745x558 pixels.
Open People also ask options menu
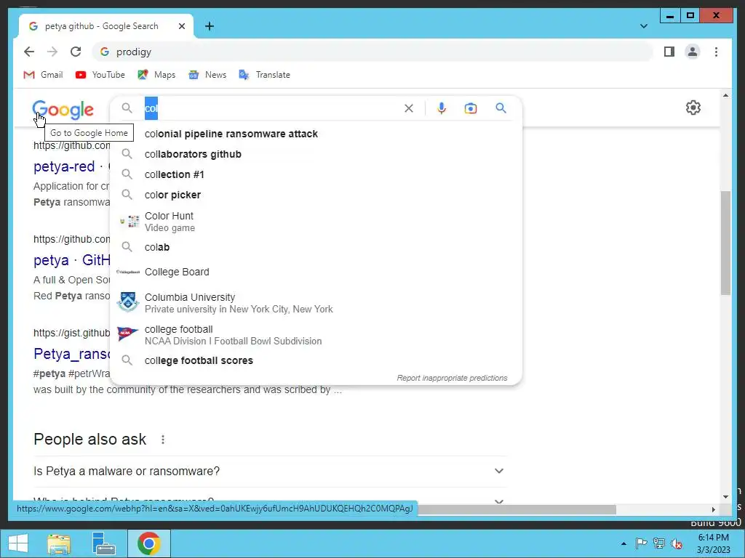tap(163, 440)
